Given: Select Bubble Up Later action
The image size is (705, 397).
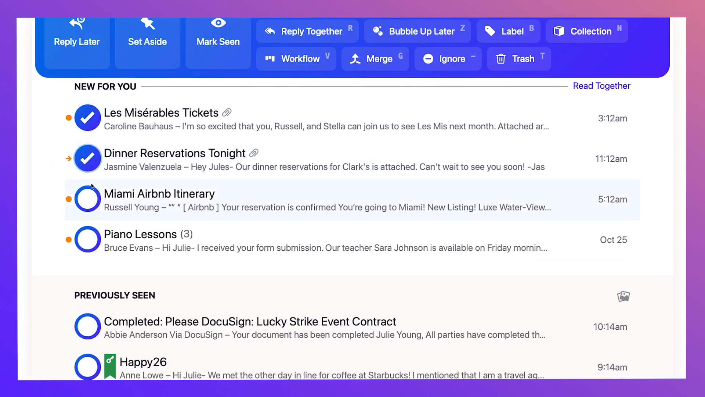Looking at the screenshot, I should coord(417,31).
